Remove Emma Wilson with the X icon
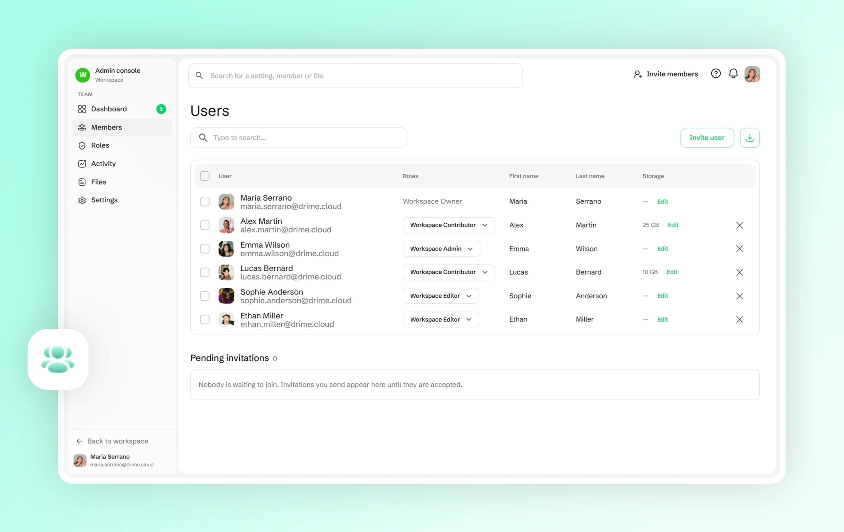Viewport: 844px width, 532px height. [x=739, y=249]
